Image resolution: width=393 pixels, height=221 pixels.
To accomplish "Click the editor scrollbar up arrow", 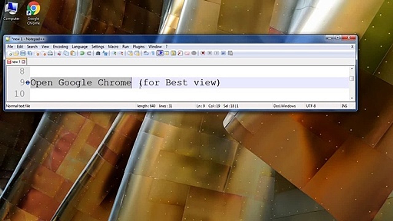I will coord(352,68).
